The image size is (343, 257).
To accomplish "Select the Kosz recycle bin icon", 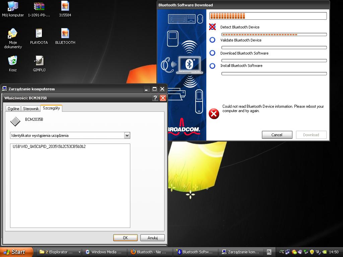I will [x=13, y=64].
